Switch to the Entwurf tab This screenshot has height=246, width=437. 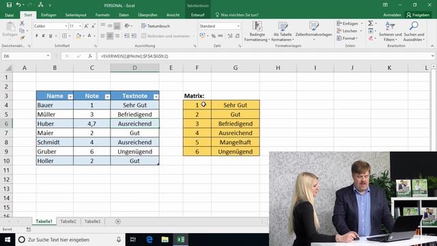tap(197, 15)
